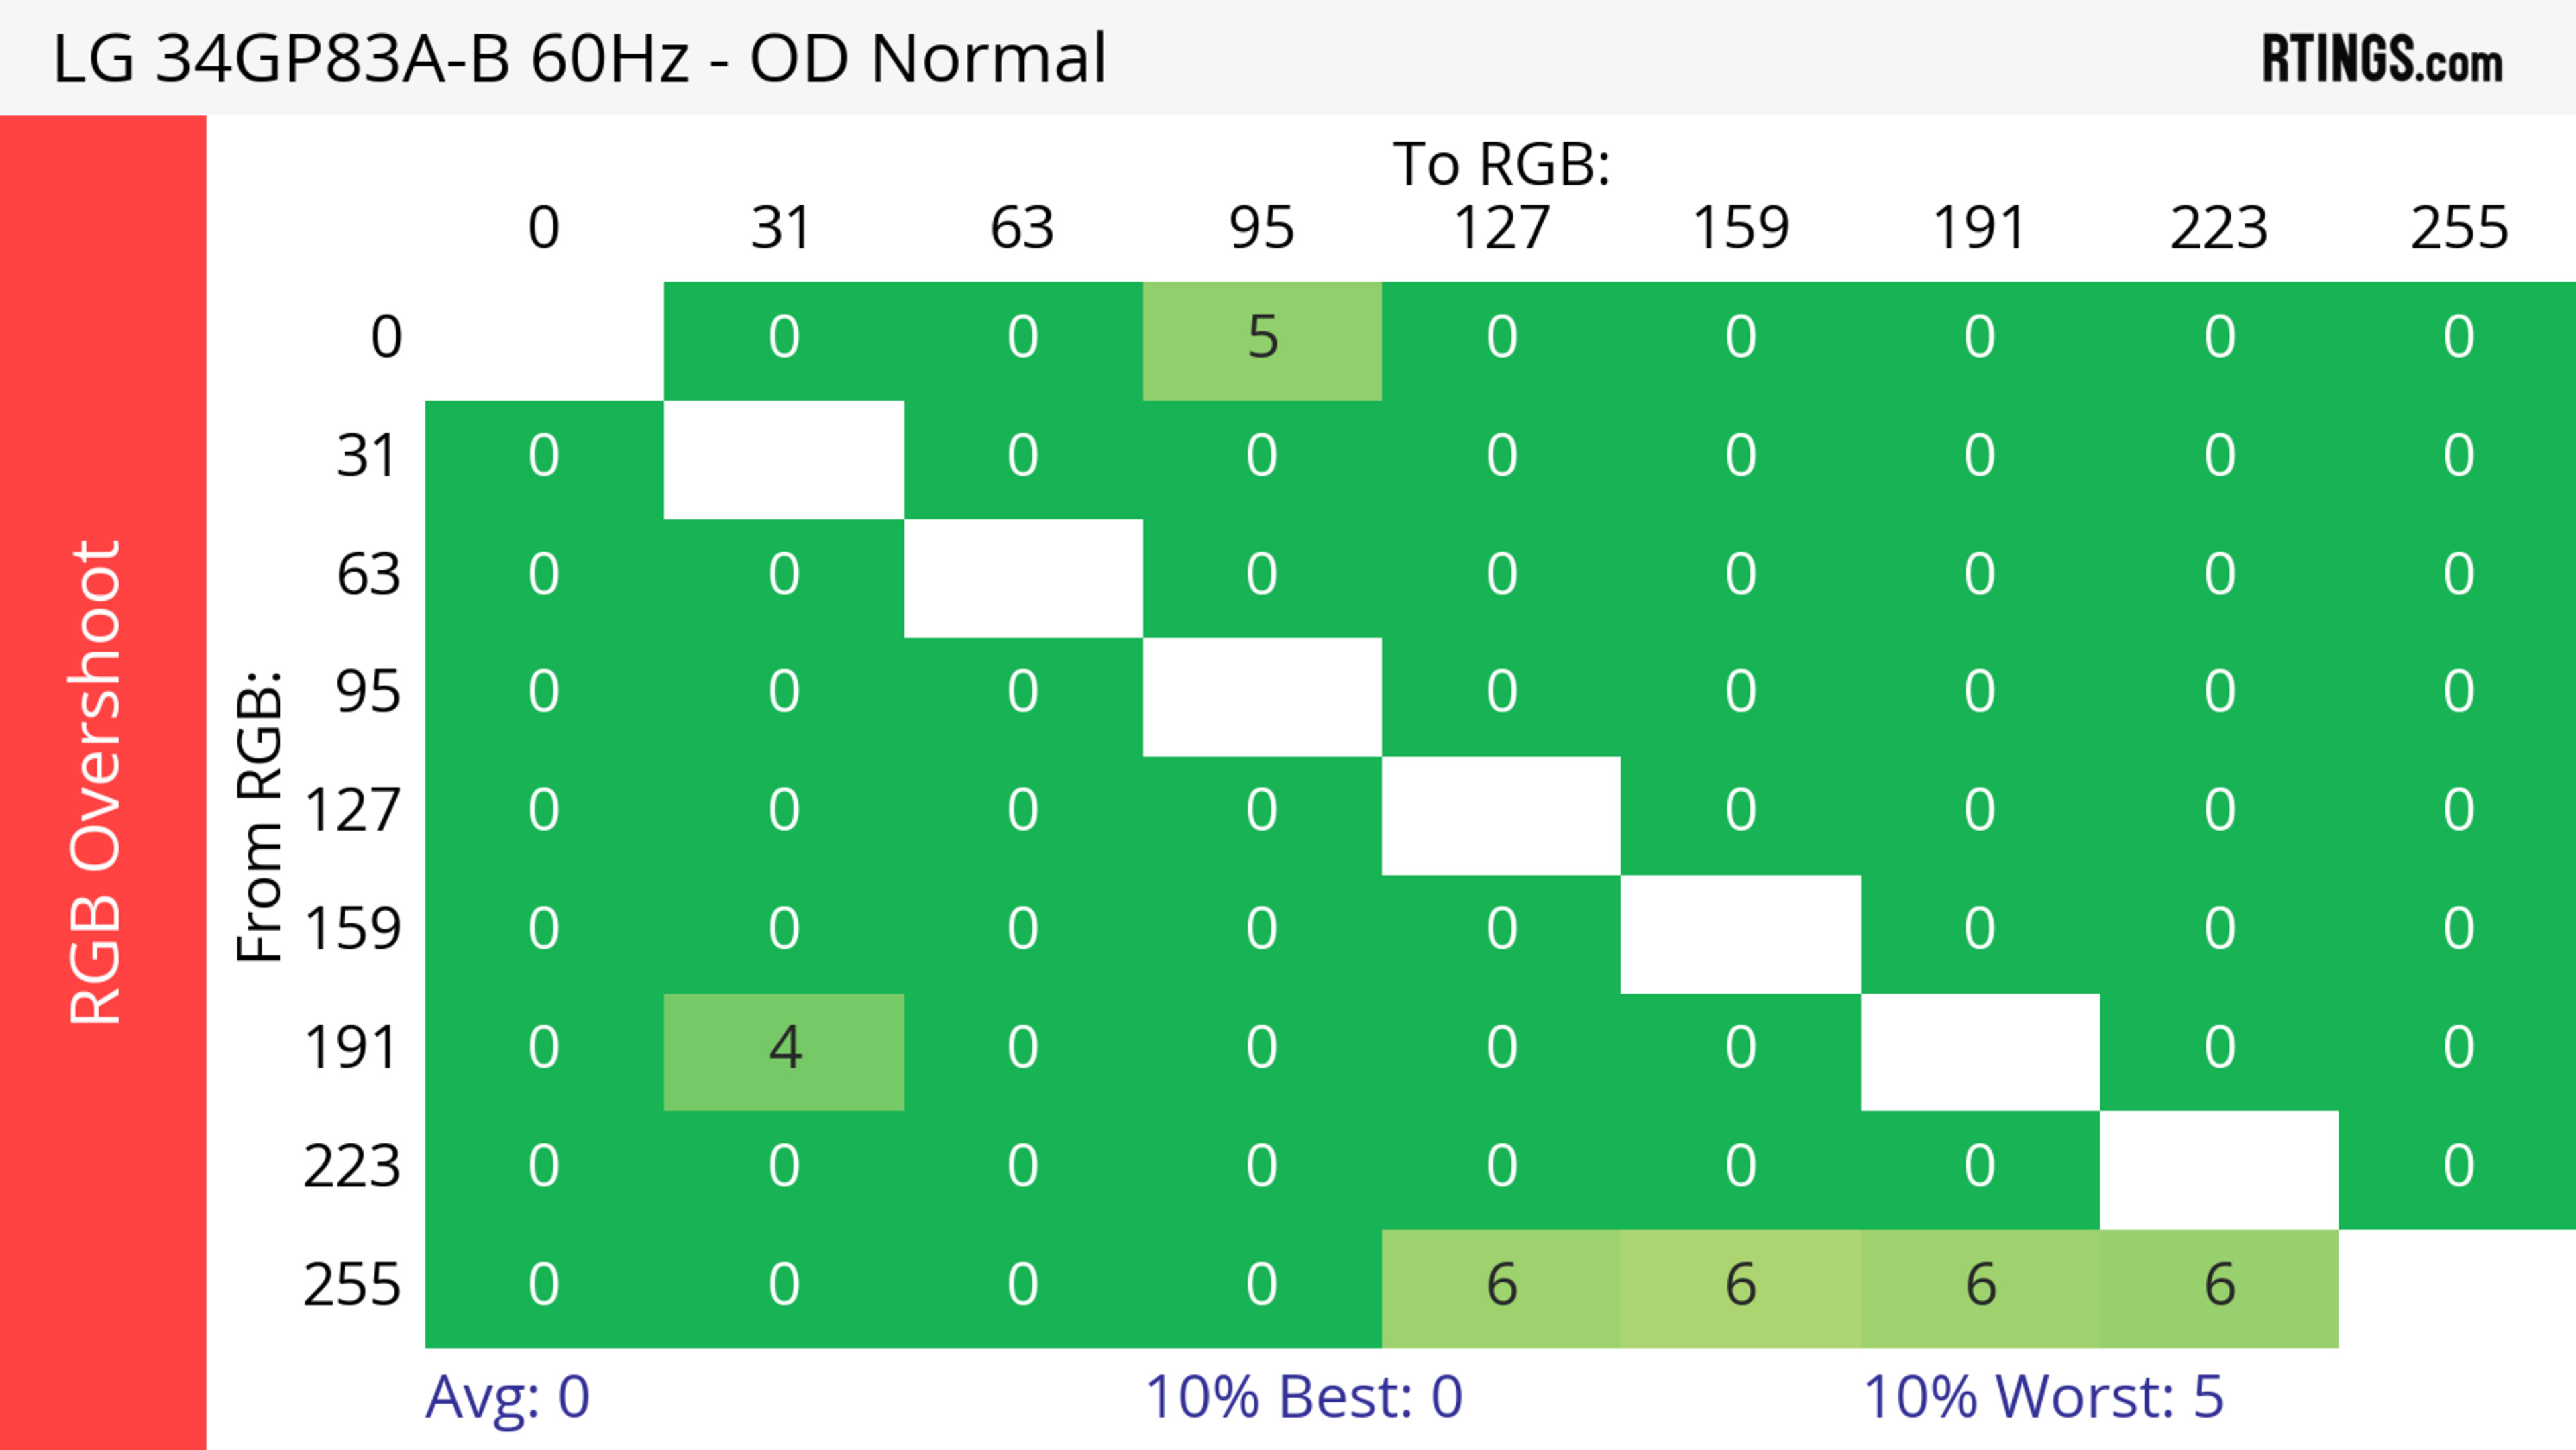Click the 10% Best: 0 summary text
The height and width of the screenshot is (1450, 2576).
click(1303, 1397)
